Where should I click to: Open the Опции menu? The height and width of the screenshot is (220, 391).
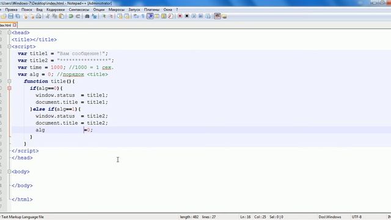[x=99, y=10]
